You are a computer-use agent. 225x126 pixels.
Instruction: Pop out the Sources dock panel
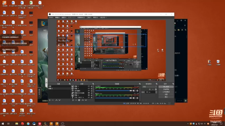[x=93, y=84]
